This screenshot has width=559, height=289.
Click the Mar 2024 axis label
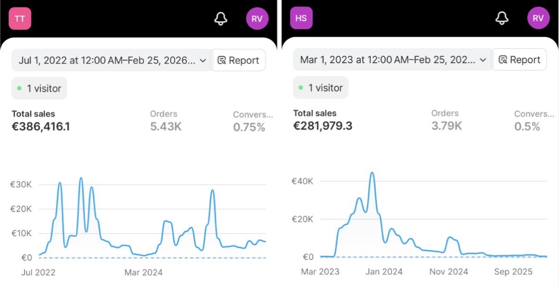pos(143,272)
